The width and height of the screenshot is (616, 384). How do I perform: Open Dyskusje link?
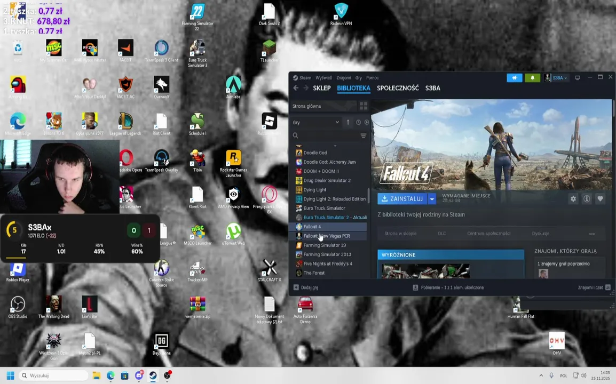click(541, 234)
